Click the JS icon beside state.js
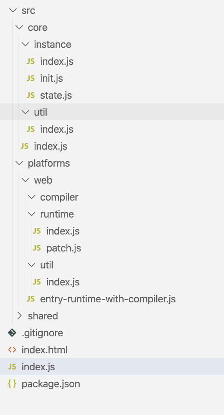Screen dimensions: 224x415 click(x=31, y=95)
